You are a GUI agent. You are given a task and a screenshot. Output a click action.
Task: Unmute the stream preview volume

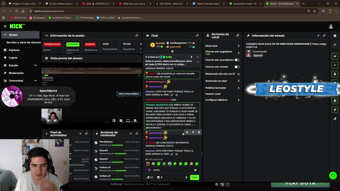(55, 120)
